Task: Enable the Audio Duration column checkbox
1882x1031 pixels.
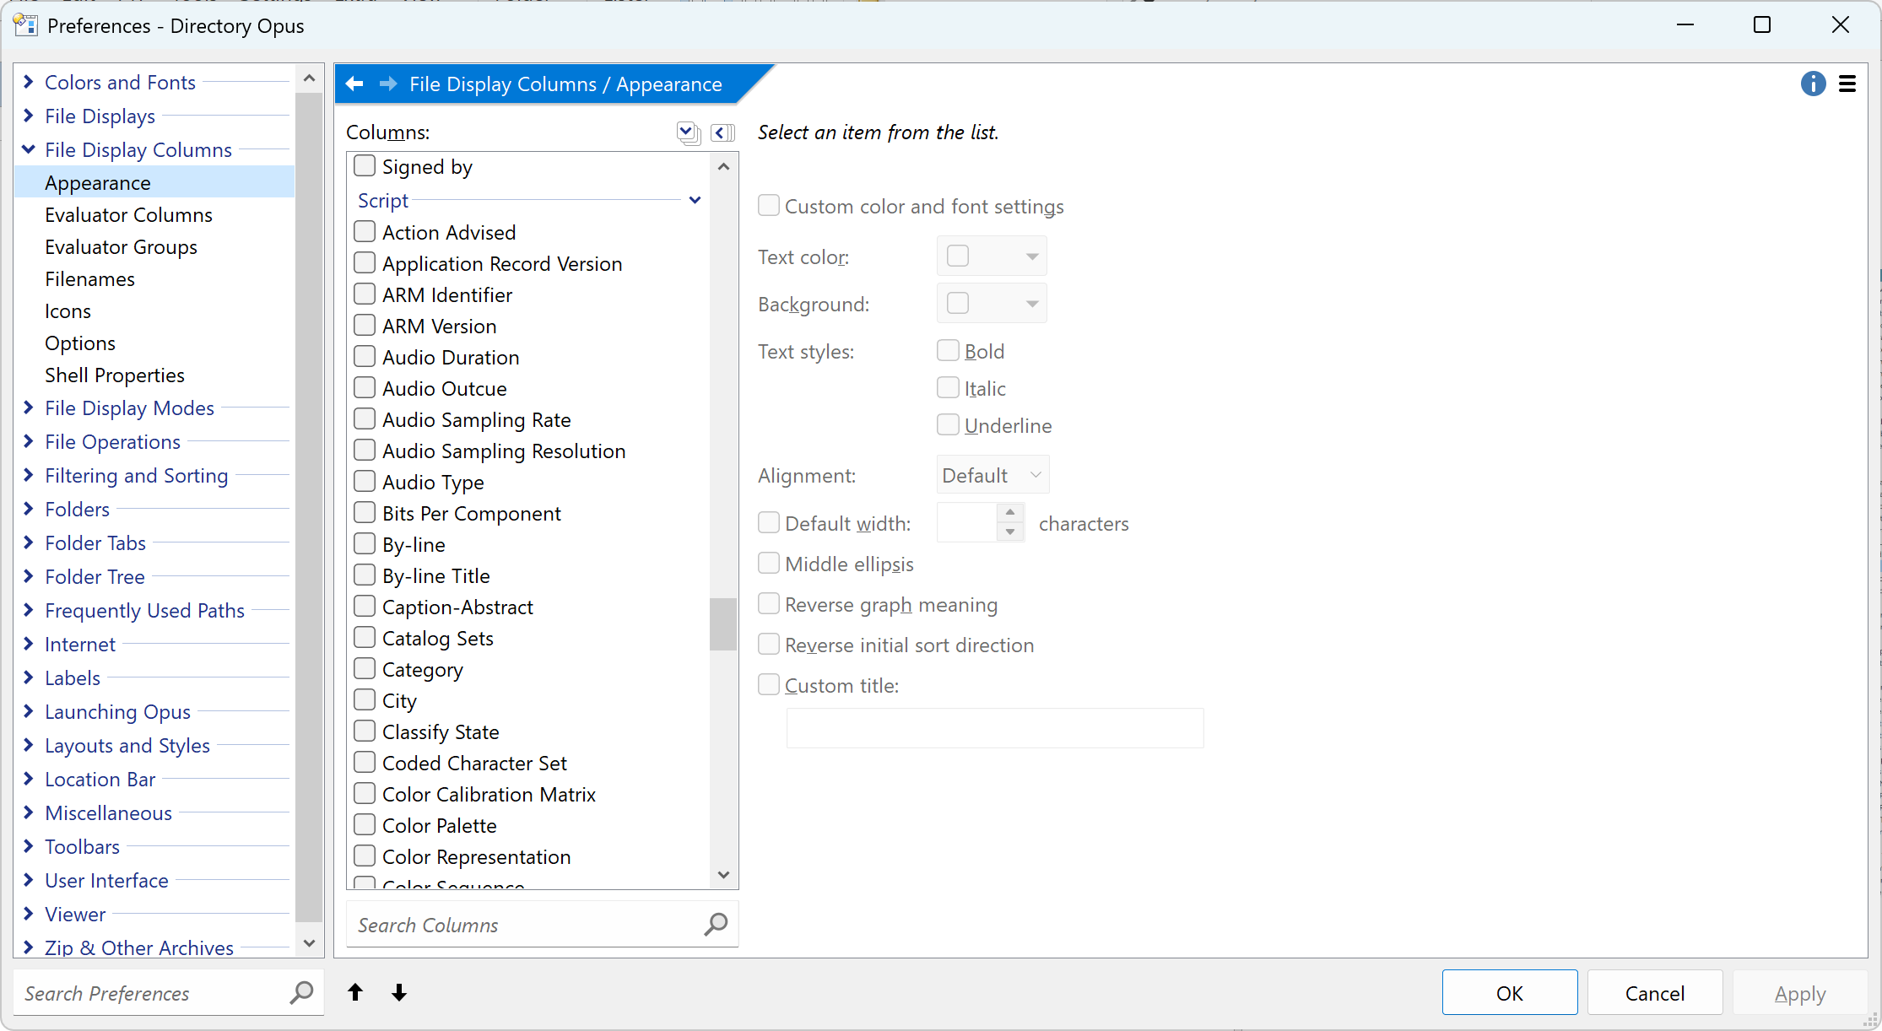Action: pos(365,357)
